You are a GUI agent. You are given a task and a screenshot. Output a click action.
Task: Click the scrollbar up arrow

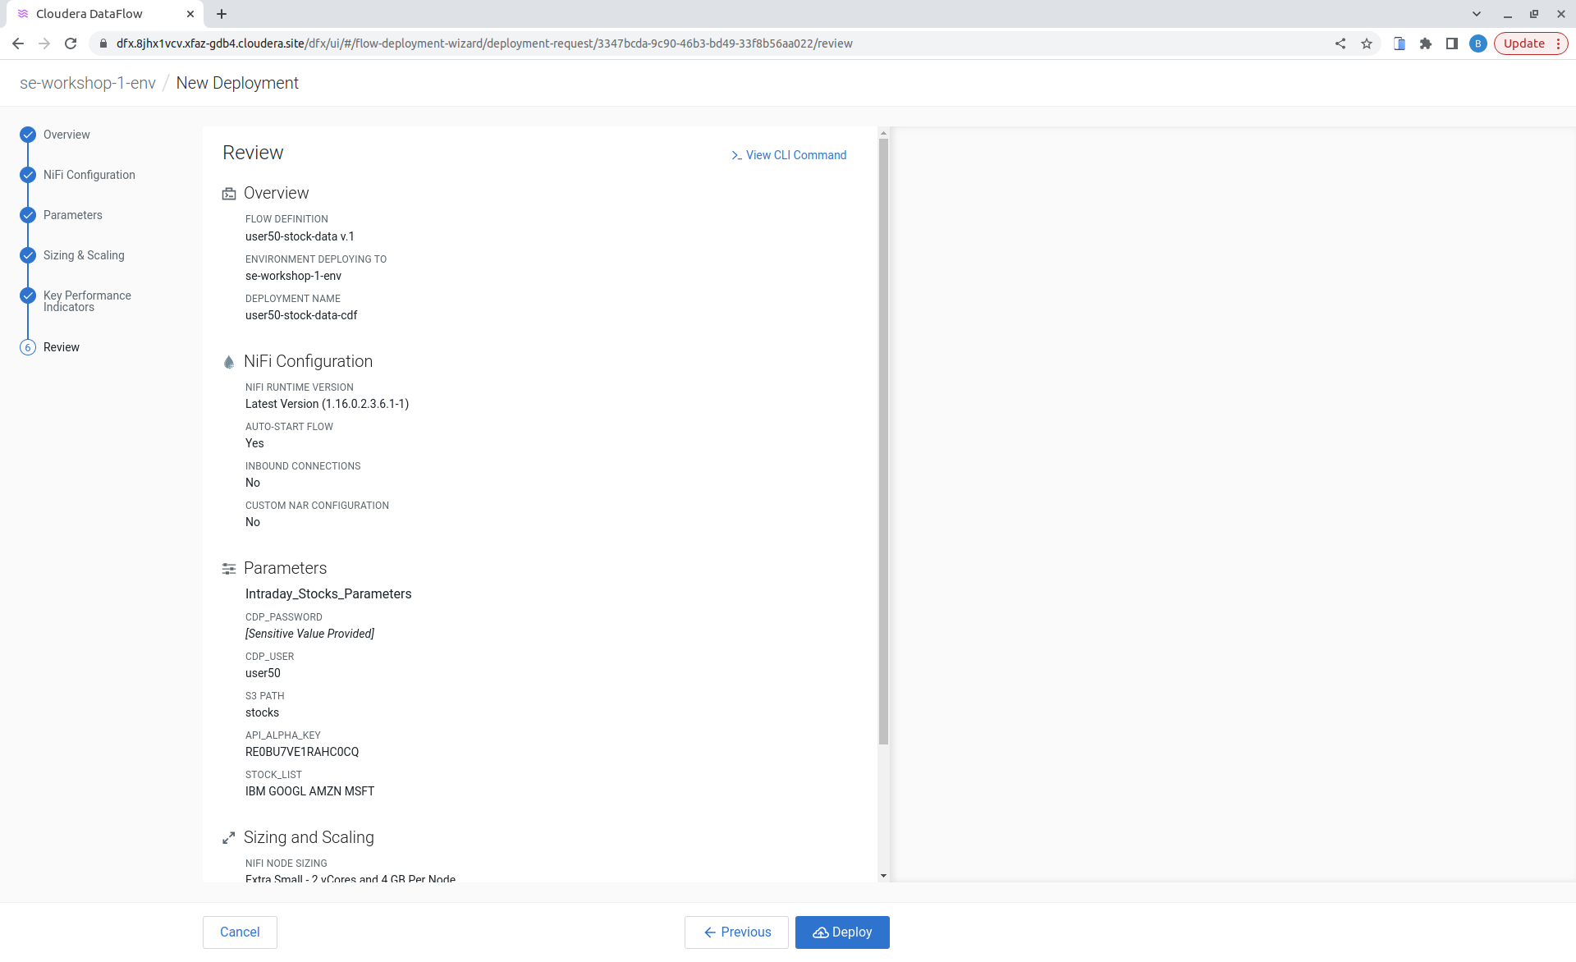point(883,133)
